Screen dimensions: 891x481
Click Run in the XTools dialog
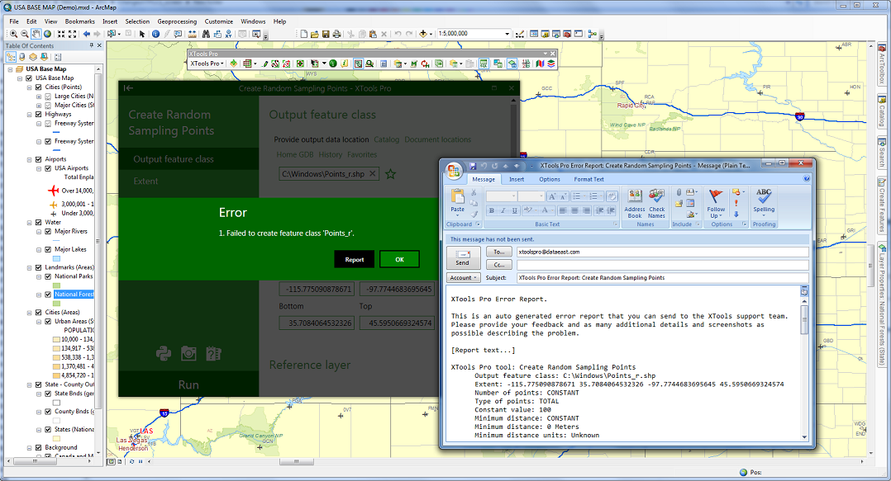[188, 384]
